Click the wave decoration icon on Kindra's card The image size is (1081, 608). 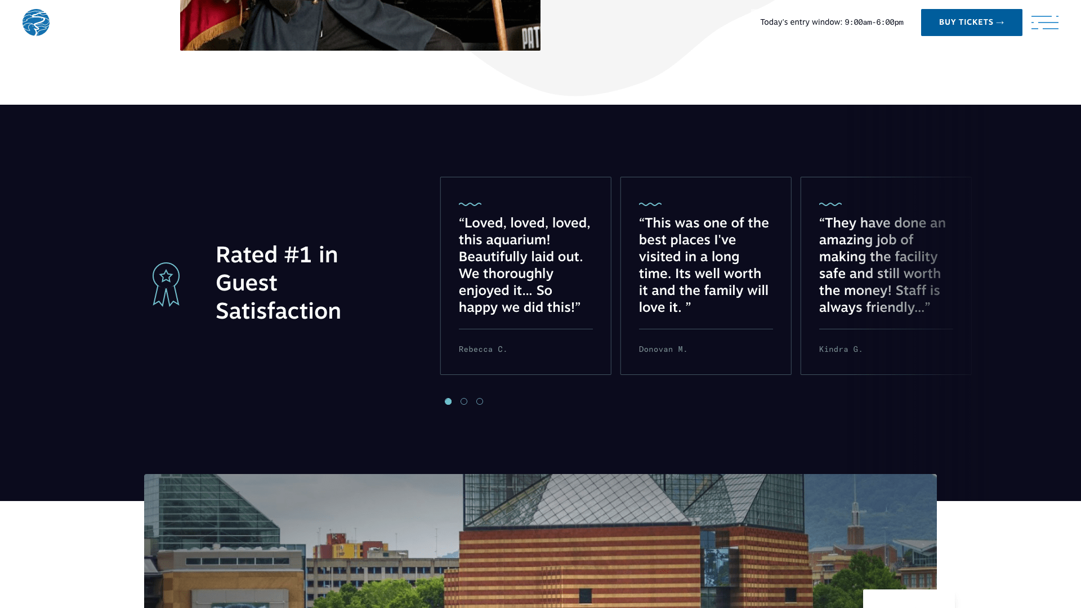[x=831, y=204]
